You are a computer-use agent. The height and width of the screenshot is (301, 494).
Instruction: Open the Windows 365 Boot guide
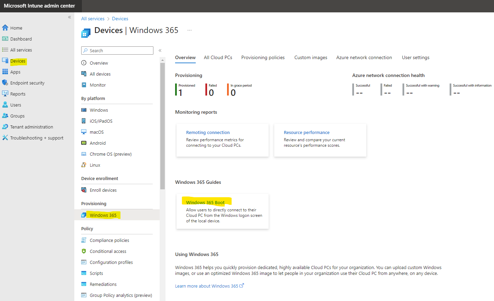(x=205, y=202)
